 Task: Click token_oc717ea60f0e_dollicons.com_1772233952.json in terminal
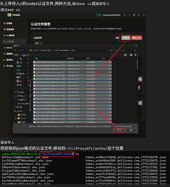click(126, 177)
